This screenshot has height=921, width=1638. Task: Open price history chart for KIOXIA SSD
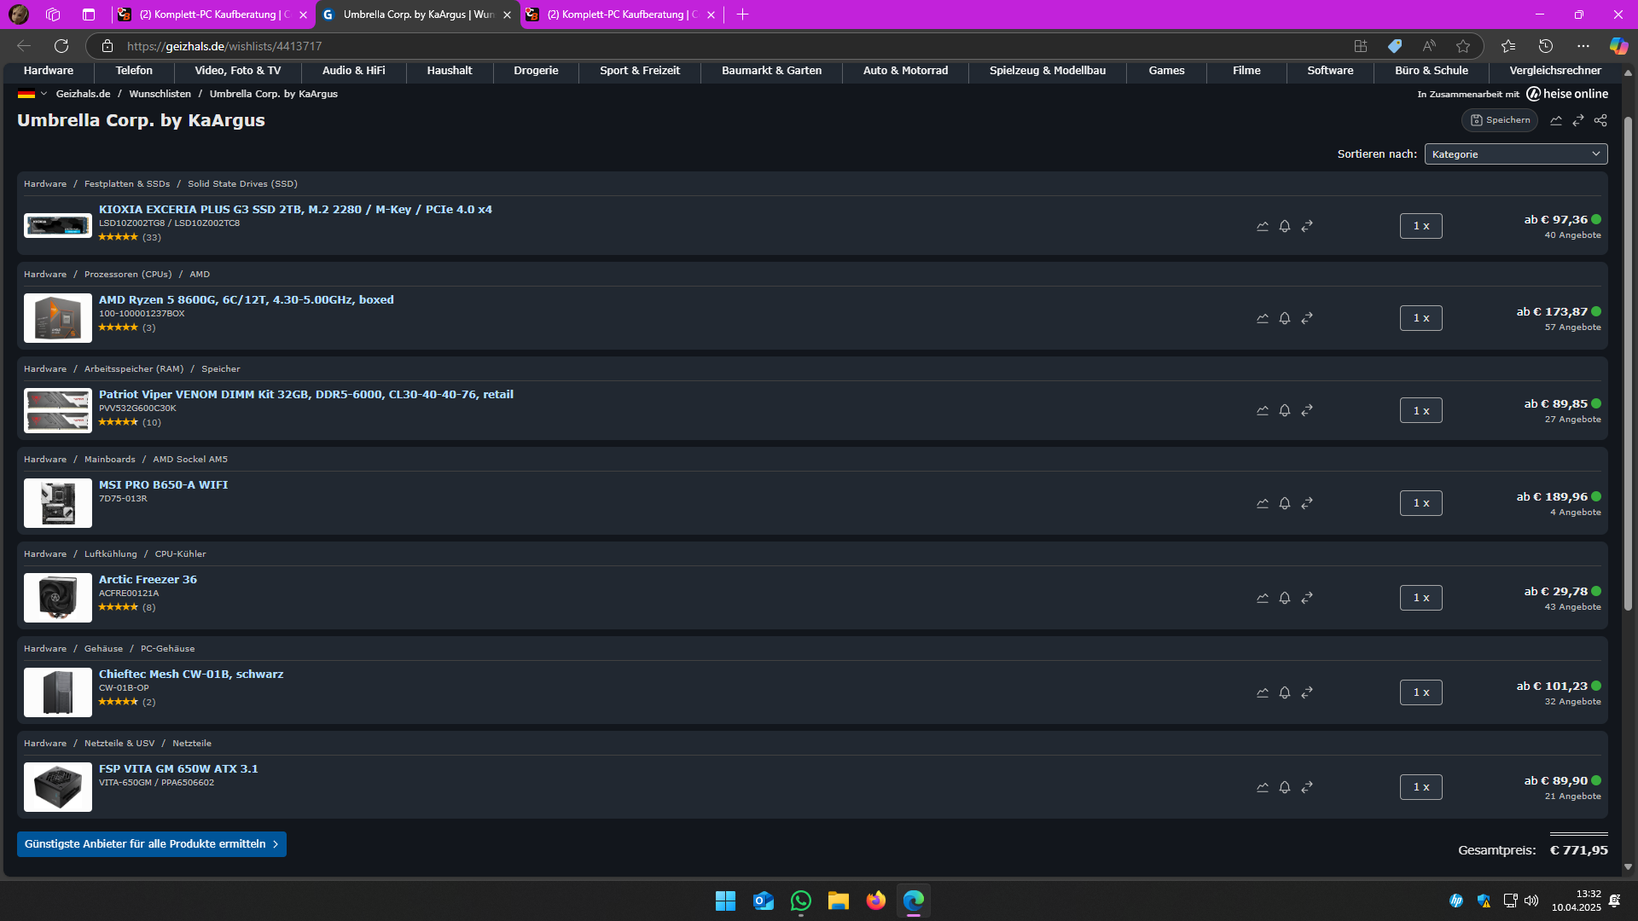tap(1263, 226)
